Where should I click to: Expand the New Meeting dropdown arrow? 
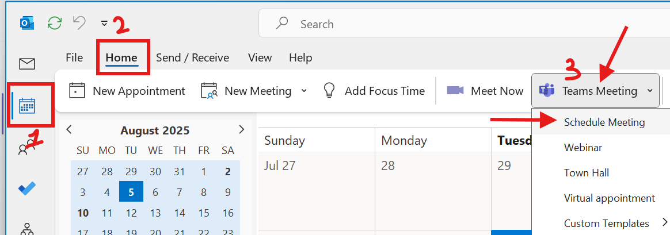[304, 90]
